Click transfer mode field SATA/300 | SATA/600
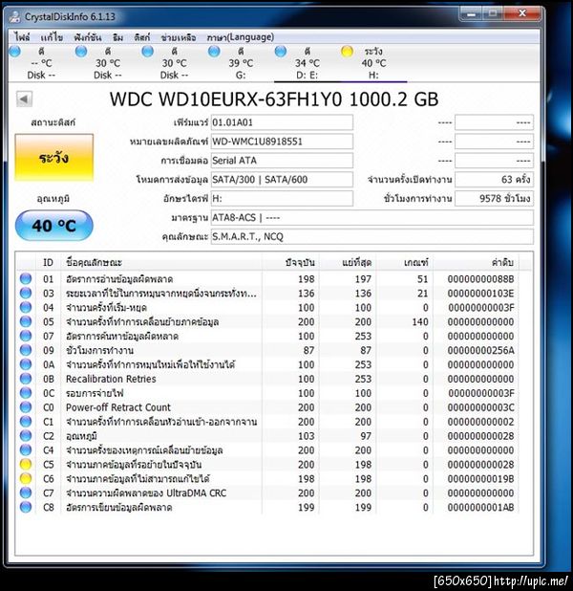This screenshot has height=591, width=573. point(282,180)
